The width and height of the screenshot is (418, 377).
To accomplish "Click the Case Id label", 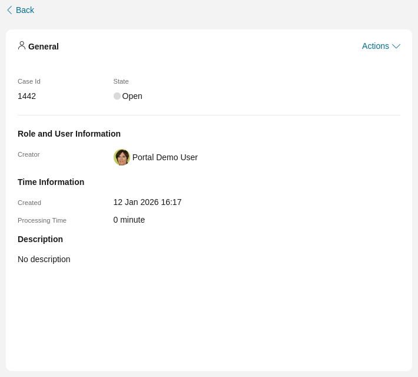I will point(29,81).
